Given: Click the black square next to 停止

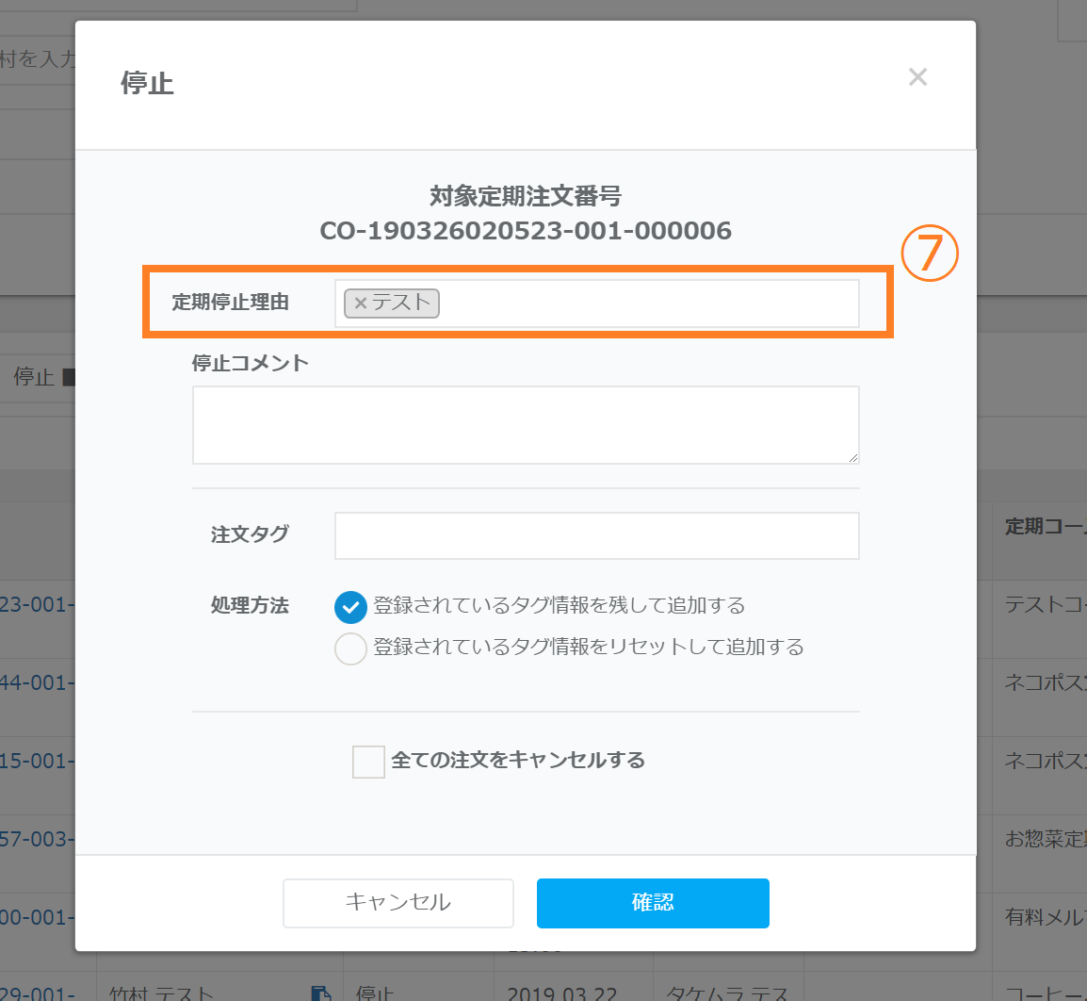Looking at the screenshot, I should (x=68, y=377).
